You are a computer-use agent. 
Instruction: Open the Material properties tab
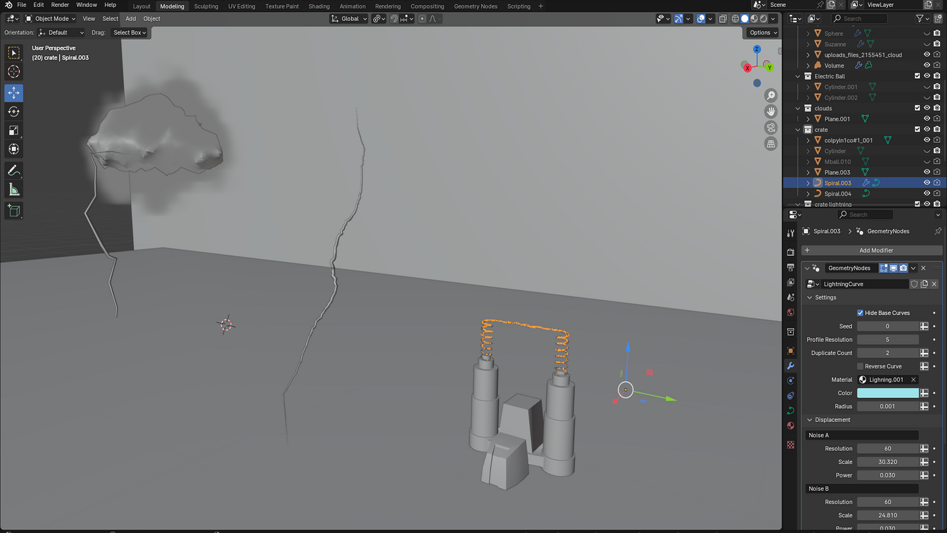(790, 426)
